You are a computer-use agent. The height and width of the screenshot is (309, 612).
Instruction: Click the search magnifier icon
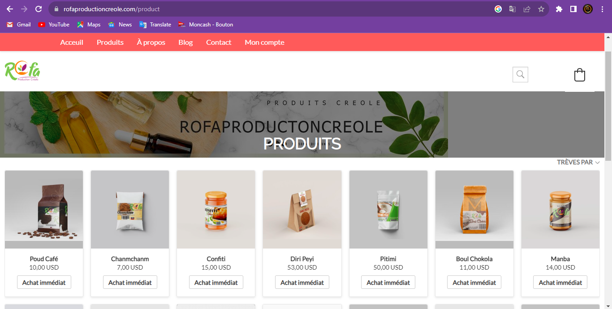tap(520, 74)
